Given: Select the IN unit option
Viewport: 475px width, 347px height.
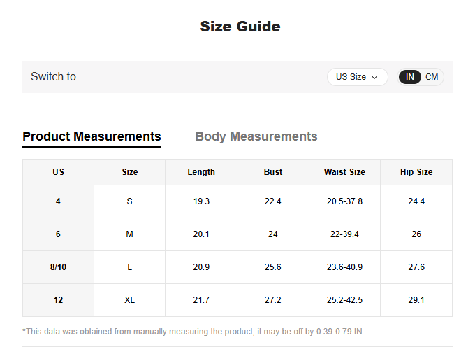Looking at the screenshot, I should (x=410, y=77).
